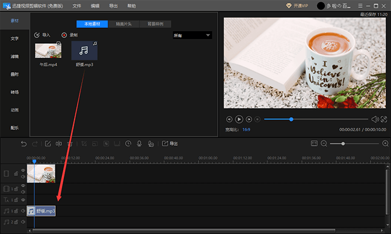
Task: Set clip duration with the clock icon
Action: [x=128, y=144]
